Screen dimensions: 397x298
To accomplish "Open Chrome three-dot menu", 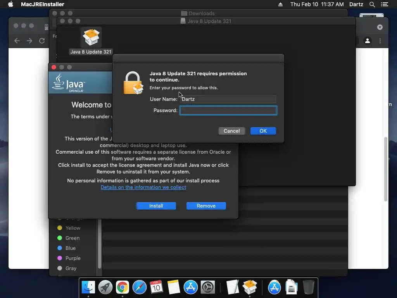I will point(380,41).
